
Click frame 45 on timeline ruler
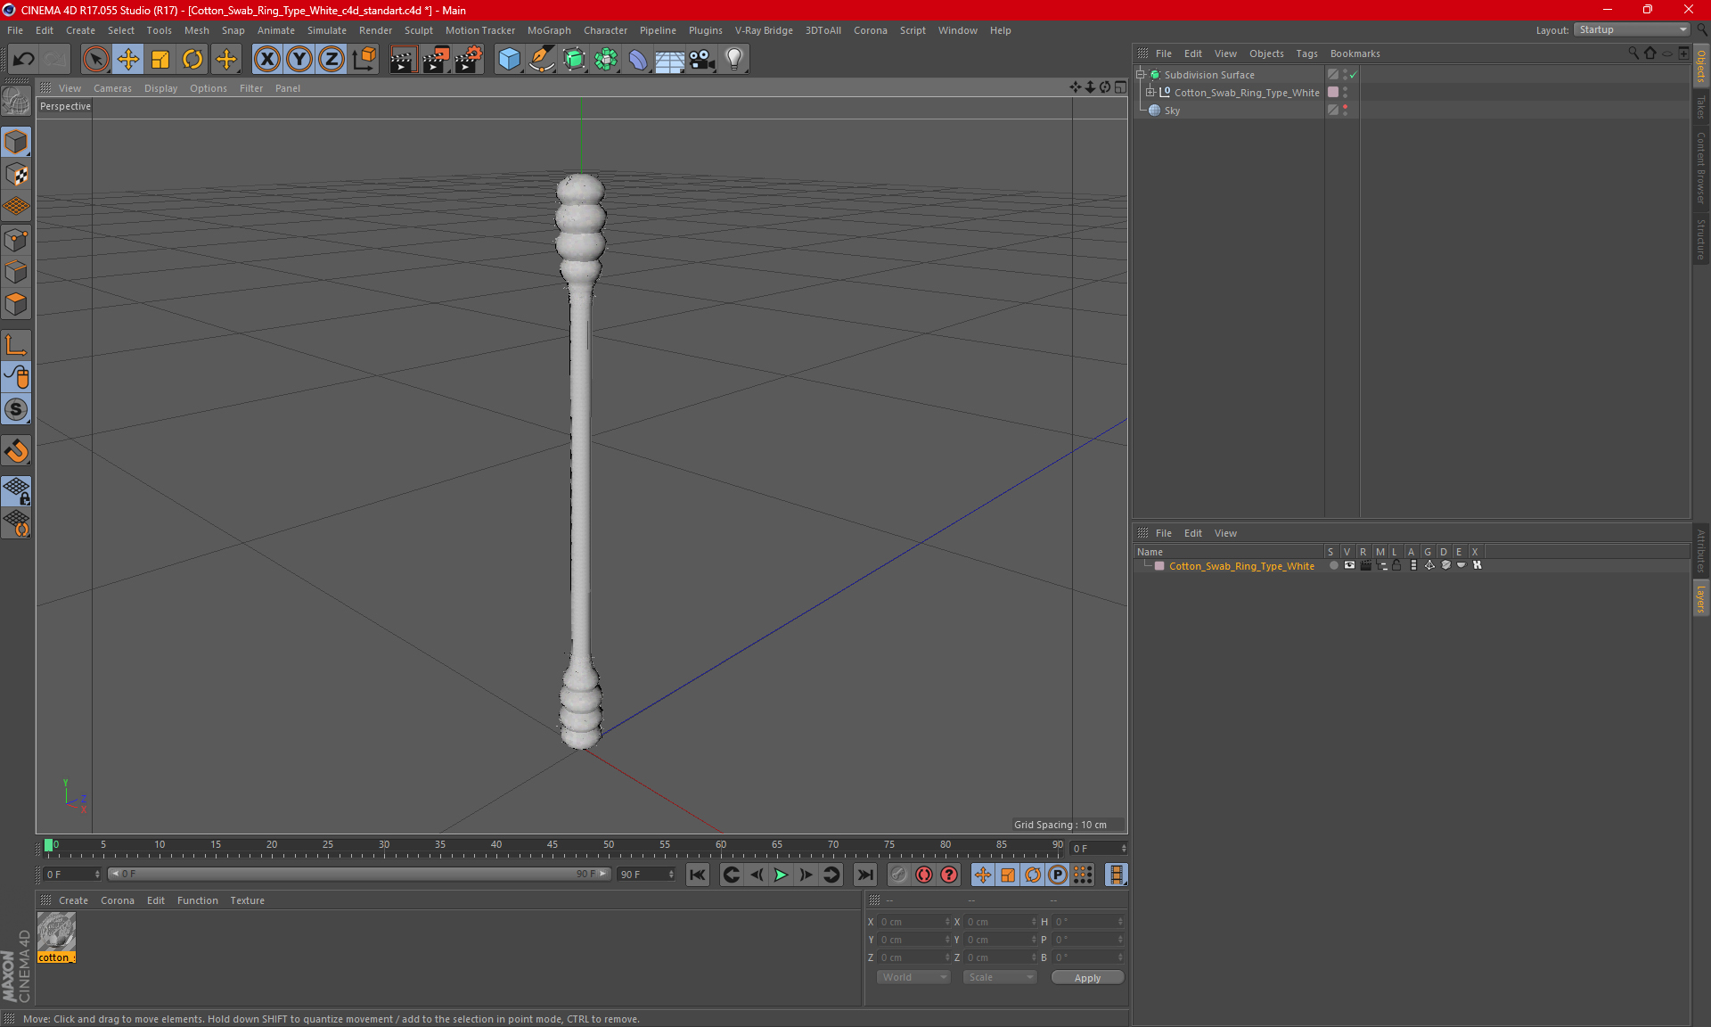pyautogui.click(x=553, y=846)
